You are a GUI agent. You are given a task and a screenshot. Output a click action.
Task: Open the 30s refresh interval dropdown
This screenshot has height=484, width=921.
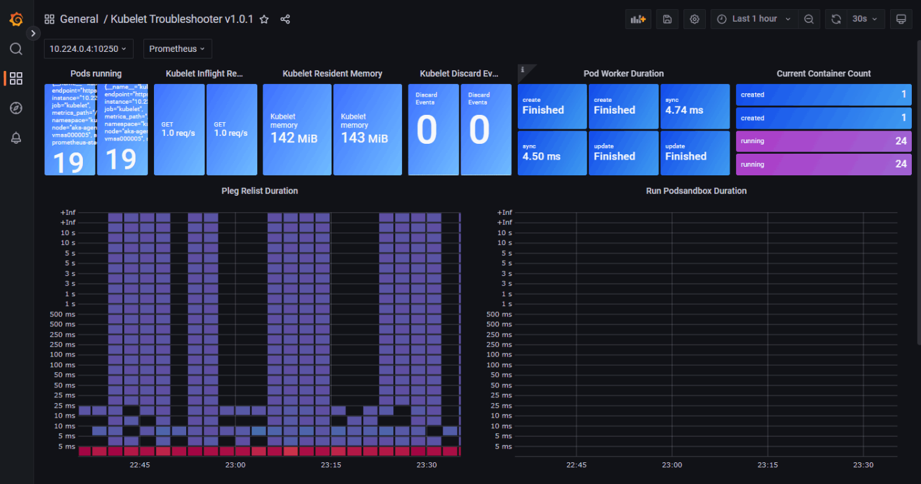(x=865, y=19)
